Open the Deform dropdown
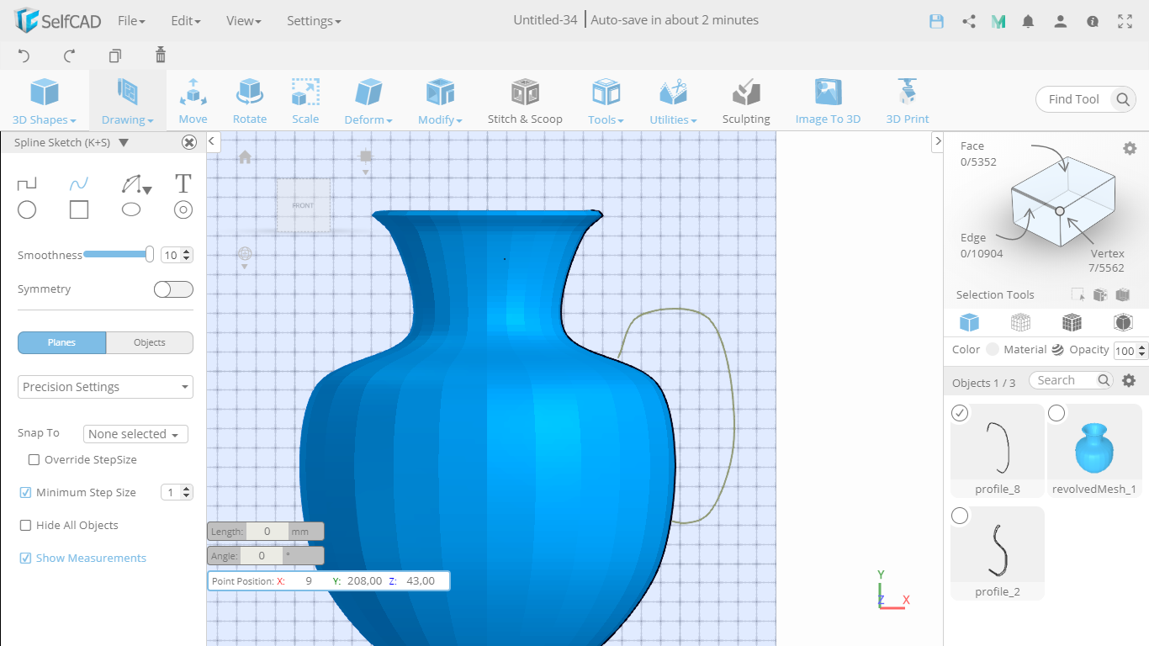 [x=368, y=101]
